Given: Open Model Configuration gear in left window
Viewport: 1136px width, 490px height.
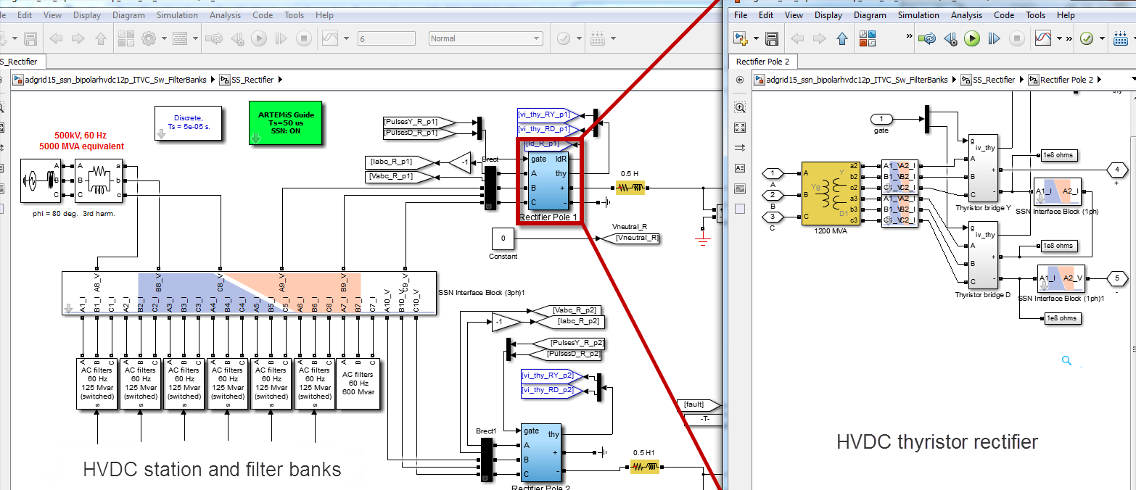Looking at the screenshot, I should click(x=149, y=38).
